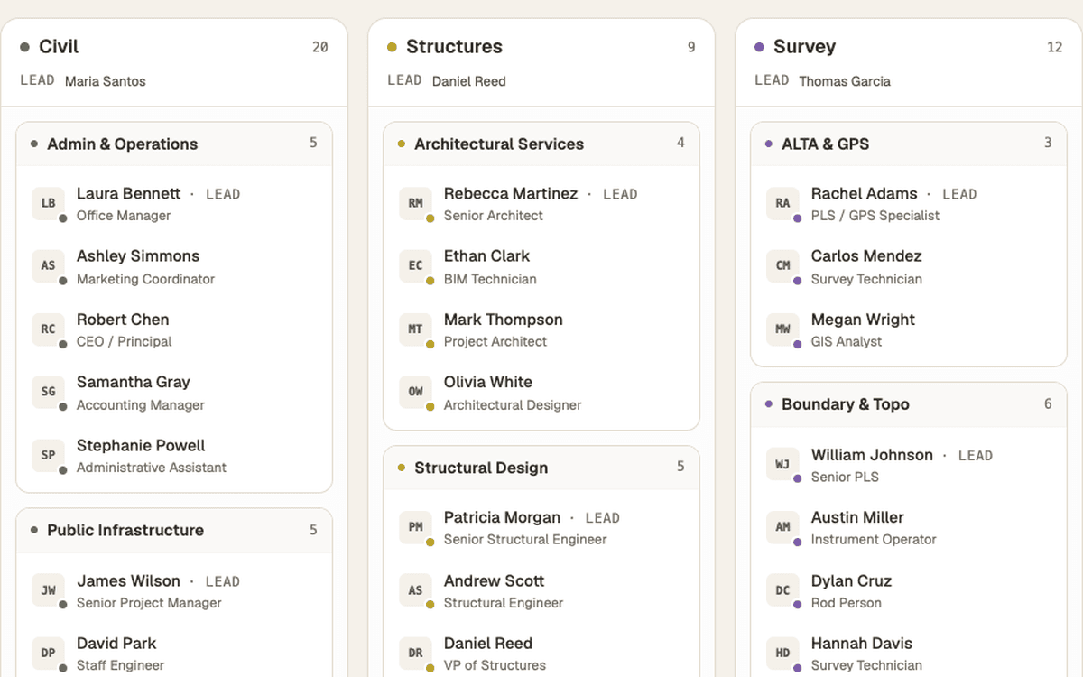Click the LEAD tag beside William Johnson
This screenshot has height=677, width=1083.
[x=976, y=456]
